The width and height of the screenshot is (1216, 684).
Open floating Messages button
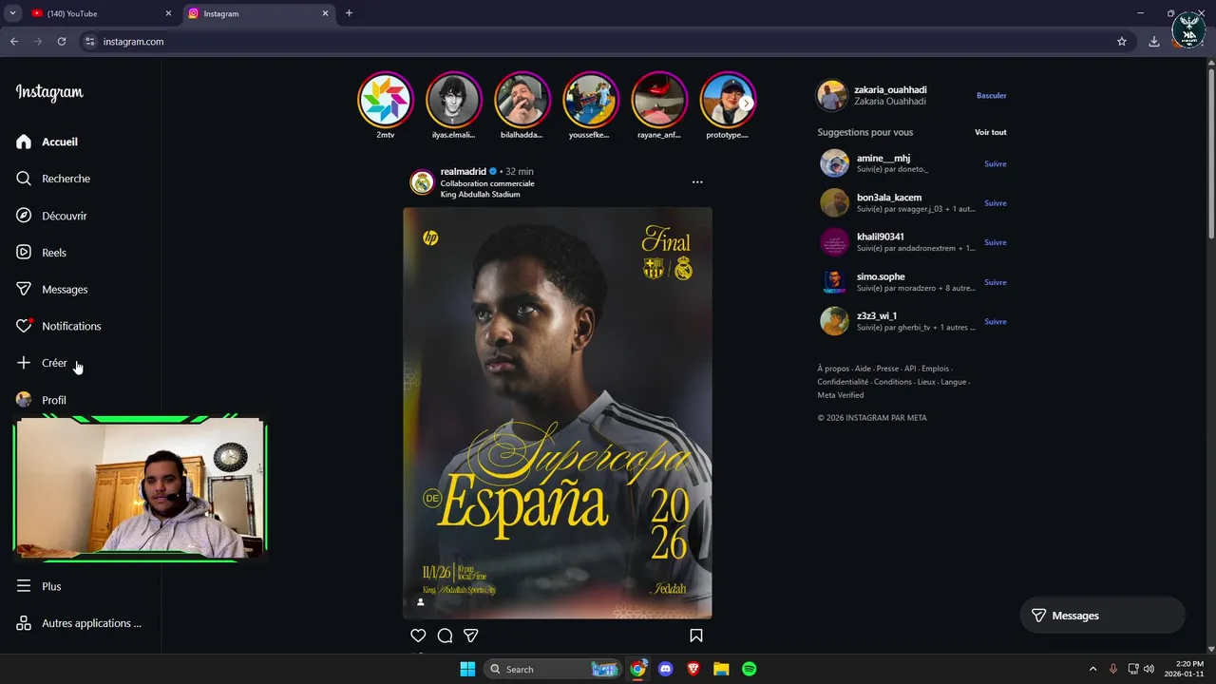[x=1102, y=616]
